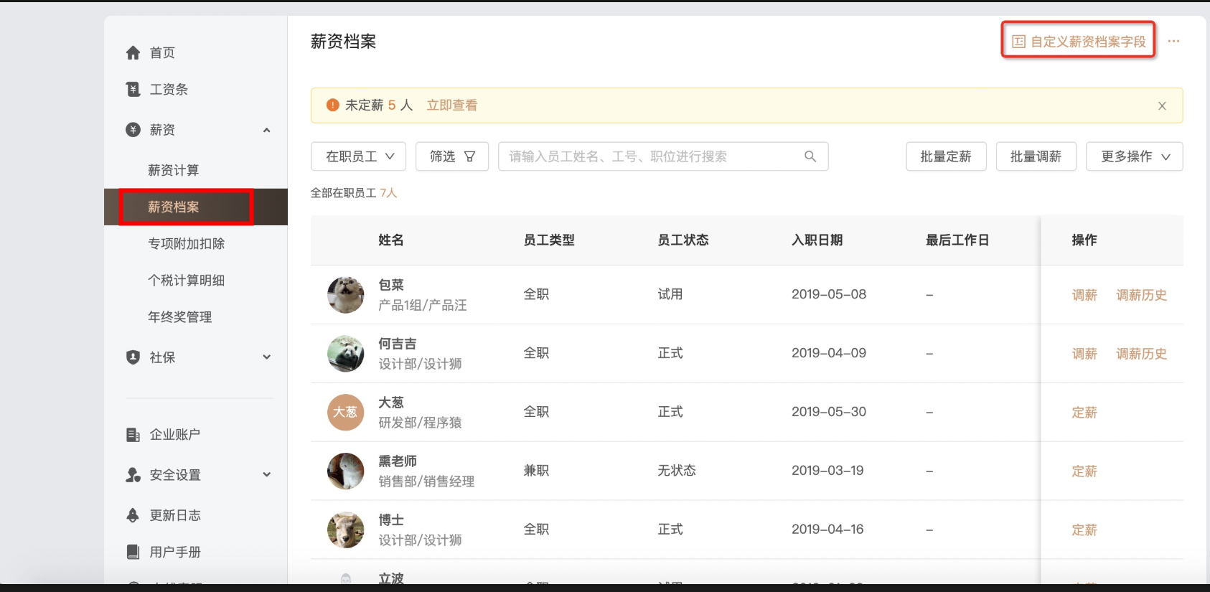
Task: Open the 在职员工 dropdown filter
Action: point(359,156)
